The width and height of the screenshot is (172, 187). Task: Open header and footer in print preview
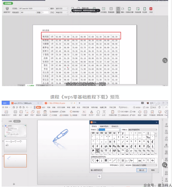(129, 9)
